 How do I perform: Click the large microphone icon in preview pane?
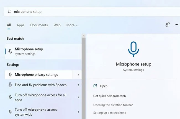click(x=133, y=49)
